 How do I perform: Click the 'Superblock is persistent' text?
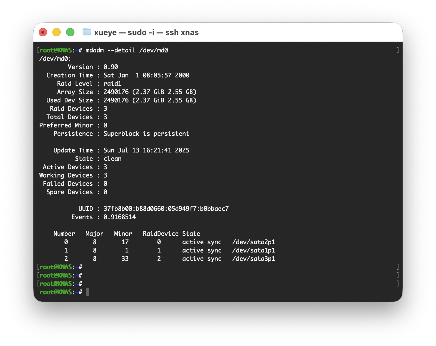tap(146, 134)
